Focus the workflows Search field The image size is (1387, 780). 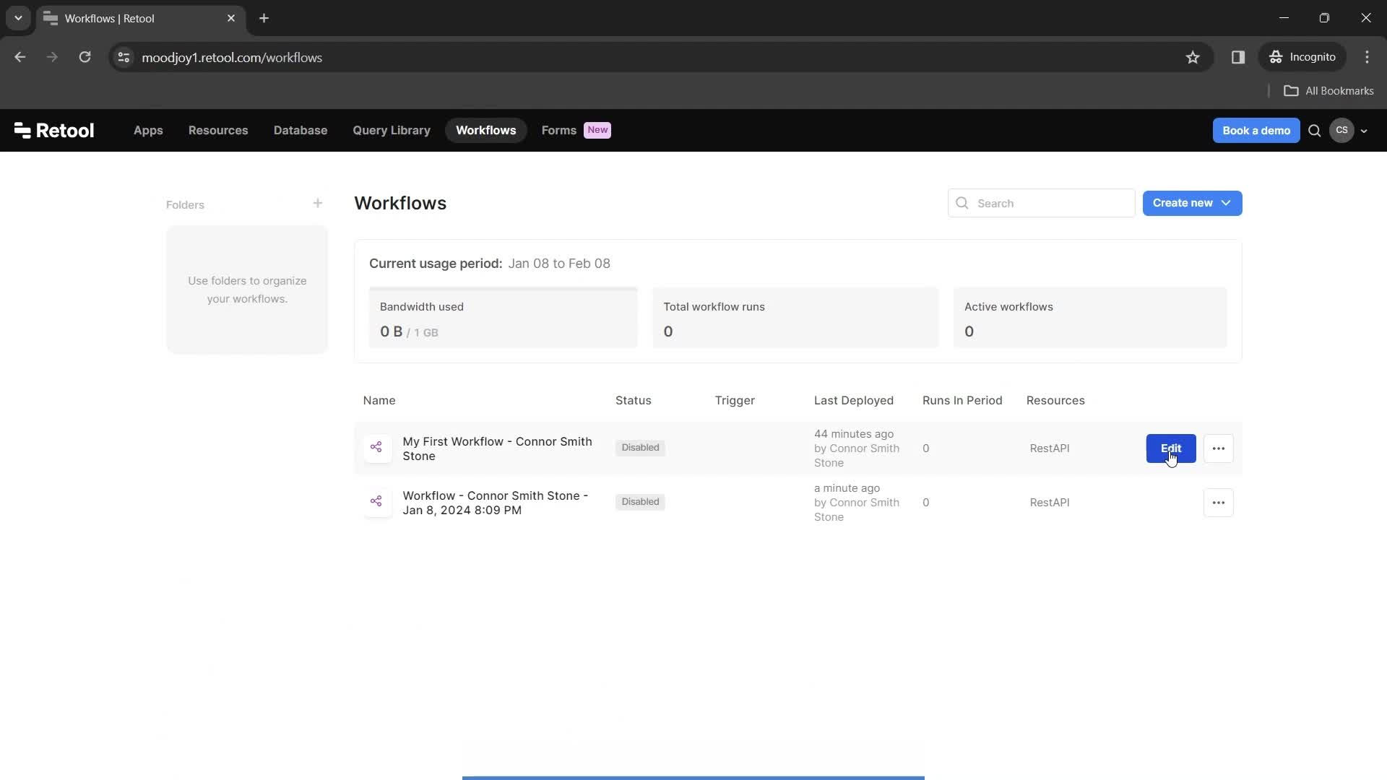click(x=1042, y=204)
